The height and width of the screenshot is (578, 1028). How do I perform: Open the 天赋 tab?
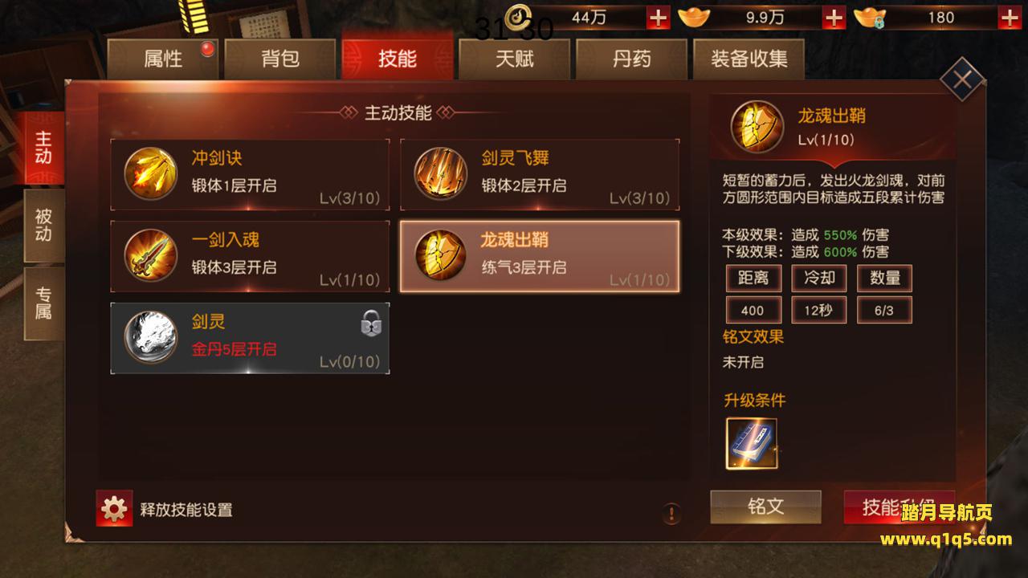click(x=515, y=59)
